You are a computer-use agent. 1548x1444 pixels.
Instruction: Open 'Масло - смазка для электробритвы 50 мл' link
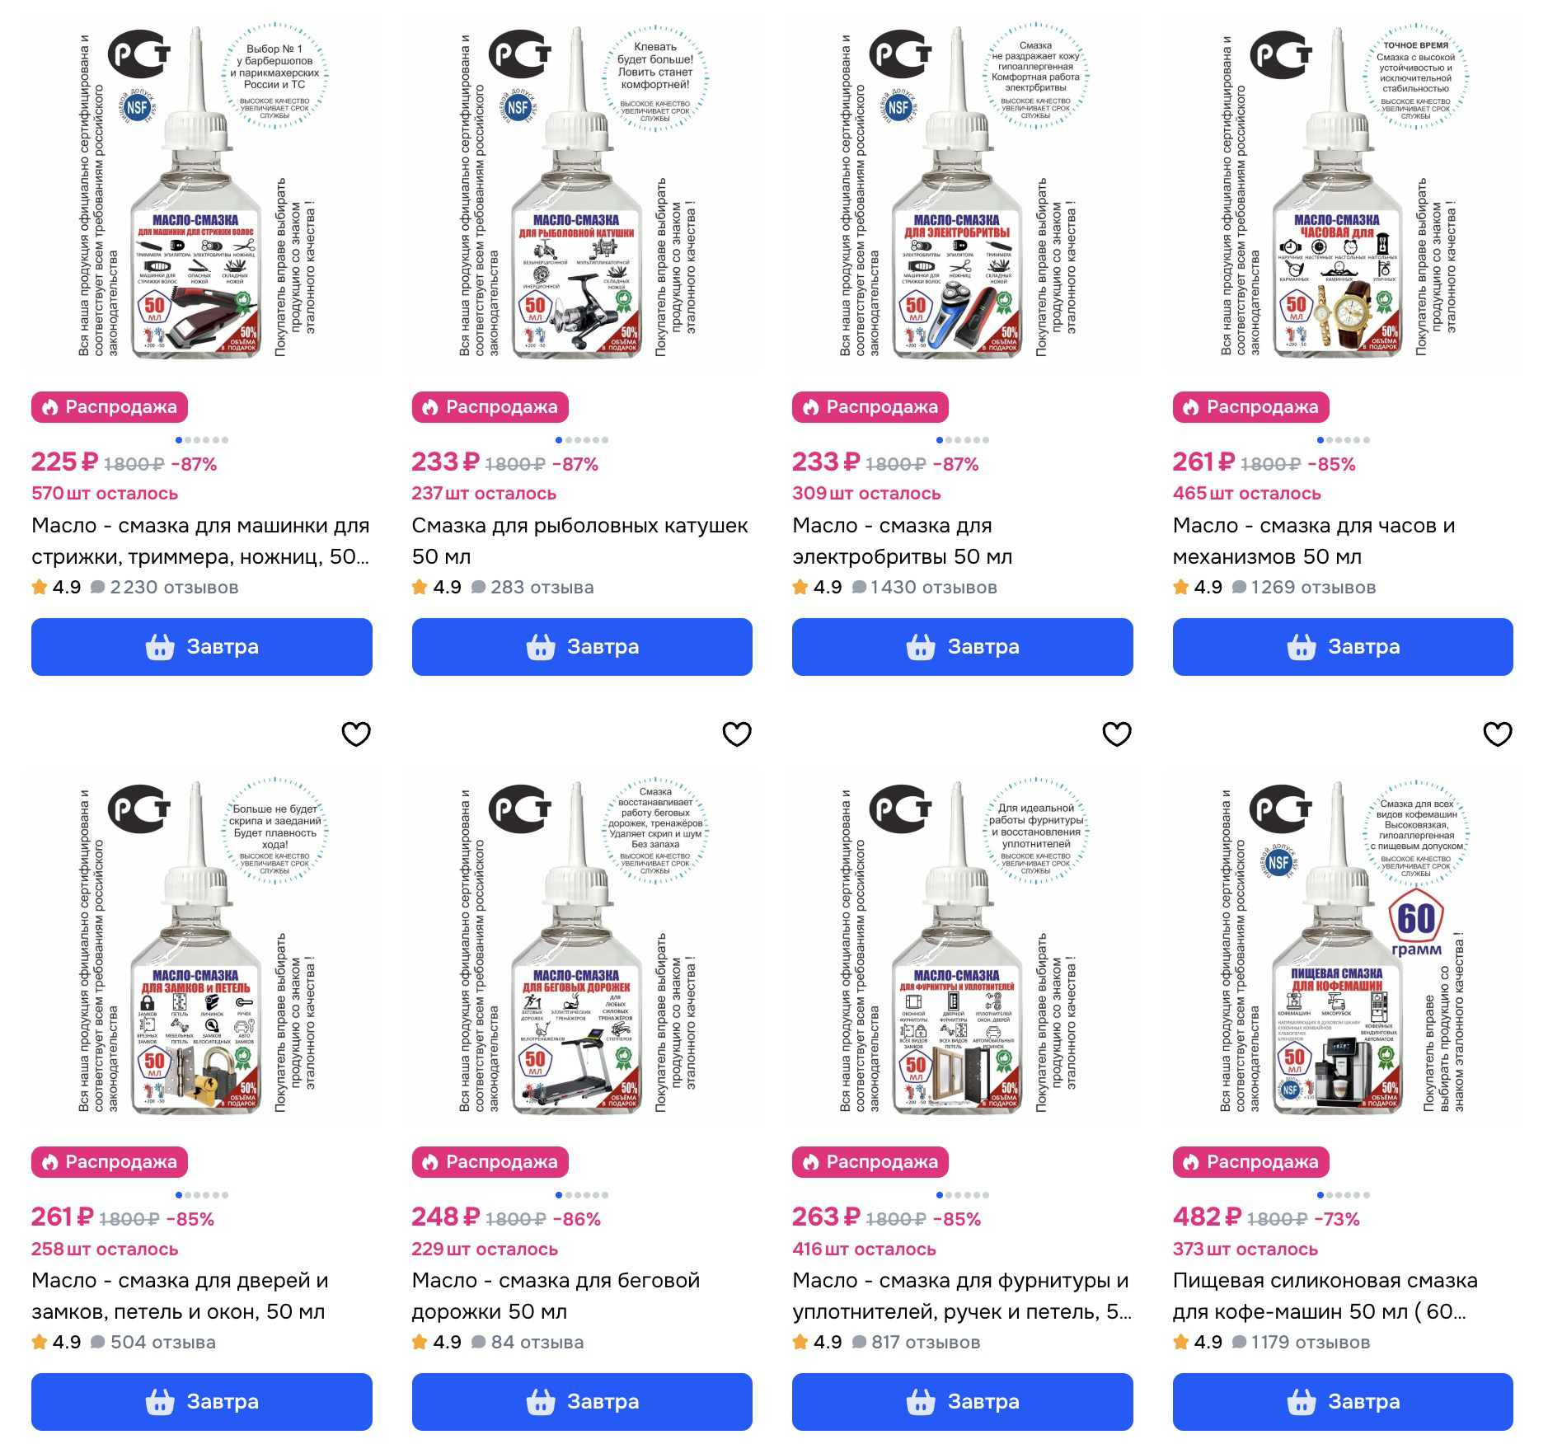902,541
